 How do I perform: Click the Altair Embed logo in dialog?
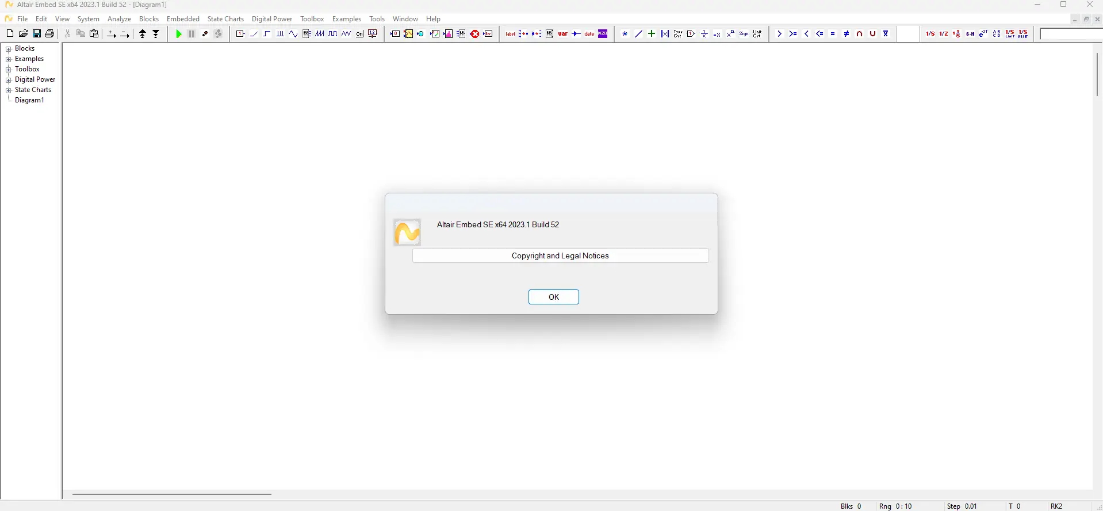click(407, 232)
